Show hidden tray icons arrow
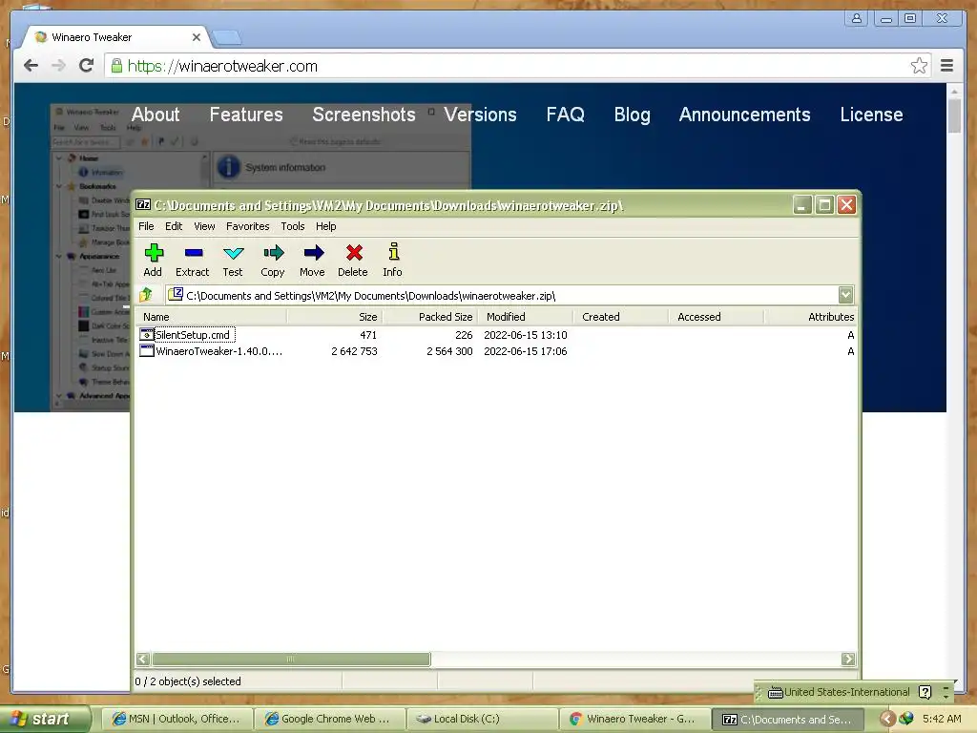 pos(887,720)
